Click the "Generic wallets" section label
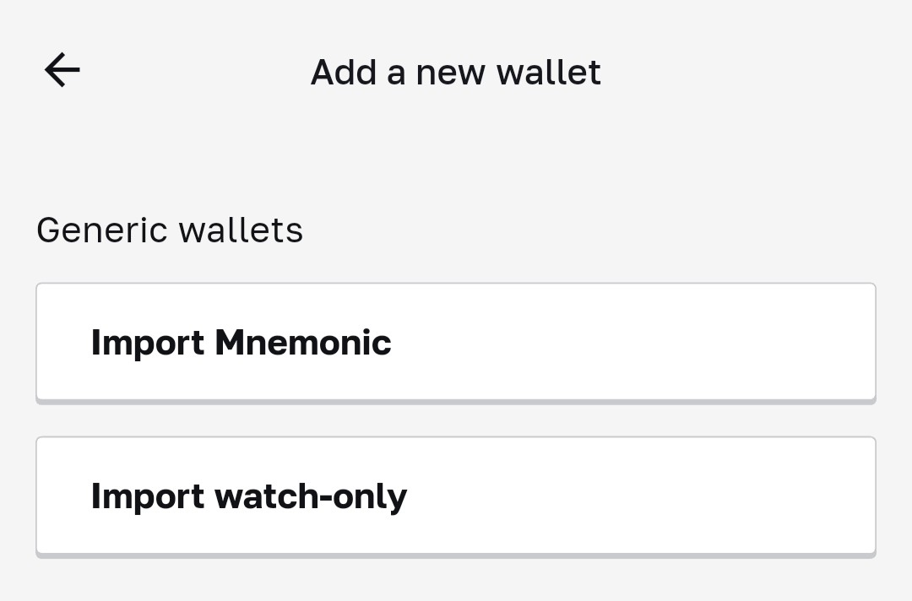Screen dimensions: 912x601 pyautogui.click(x=170, y=230)
